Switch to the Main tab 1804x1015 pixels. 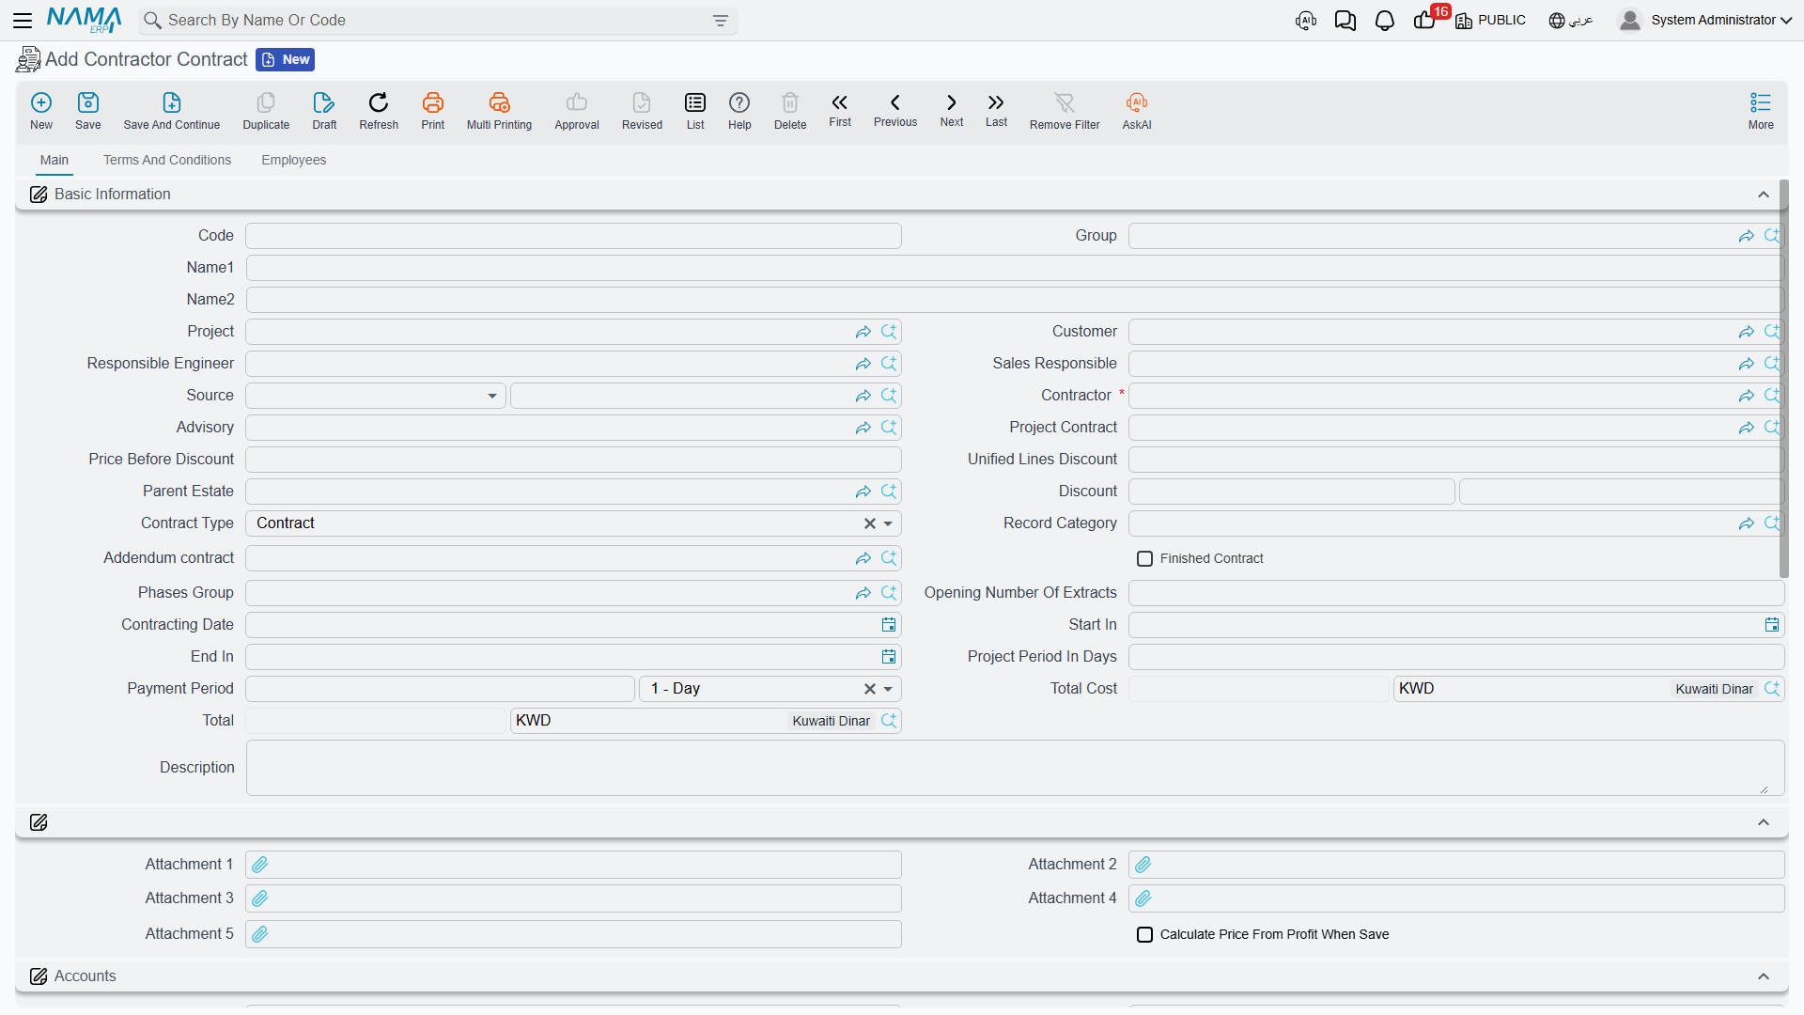[x=54, y=160]
